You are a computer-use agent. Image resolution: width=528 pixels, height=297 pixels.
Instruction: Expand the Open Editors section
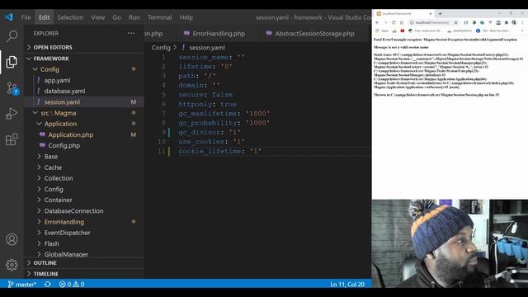click(84, 47)
